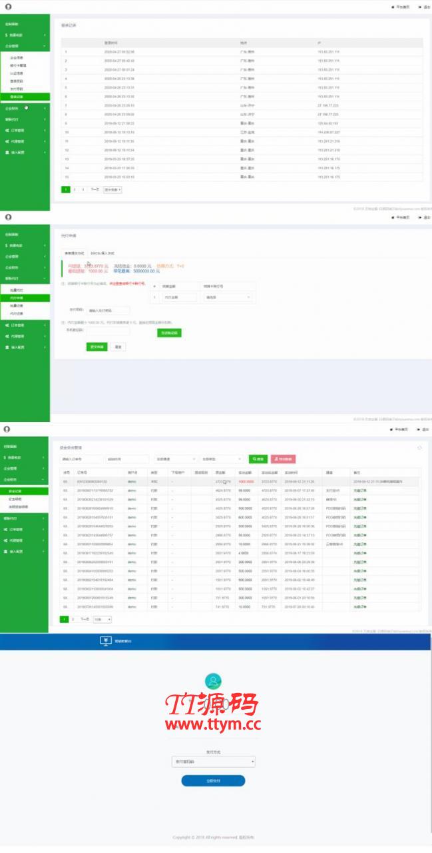This screenshot has width=432, height=853.
Task: Select highlighted 登录记录 submenu item
Action: [x=25, y=97]
